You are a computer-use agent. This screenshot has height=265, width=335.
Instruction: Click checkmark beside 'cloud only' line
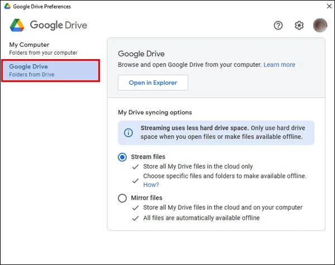point(136,167)
